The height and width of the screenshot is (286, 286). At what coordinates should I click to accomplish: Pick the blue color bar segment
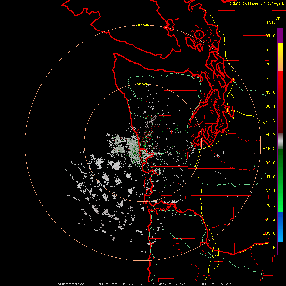pyautogui.click(x=281, y=227)
